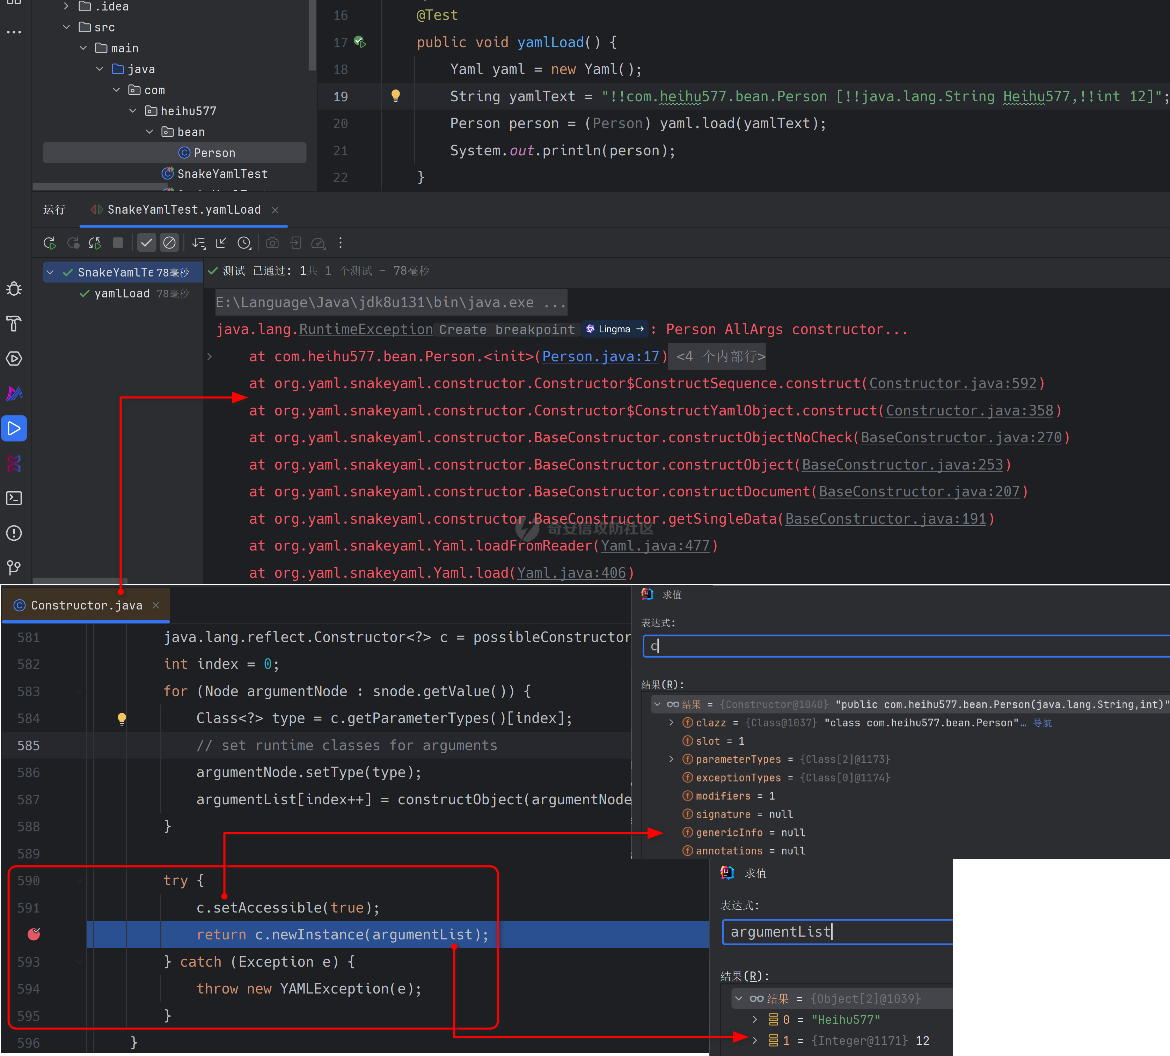Open the Person.java:17 link
This screenshot has height=1056, width=1170.
pyautogui.click(x=601, y=356)
